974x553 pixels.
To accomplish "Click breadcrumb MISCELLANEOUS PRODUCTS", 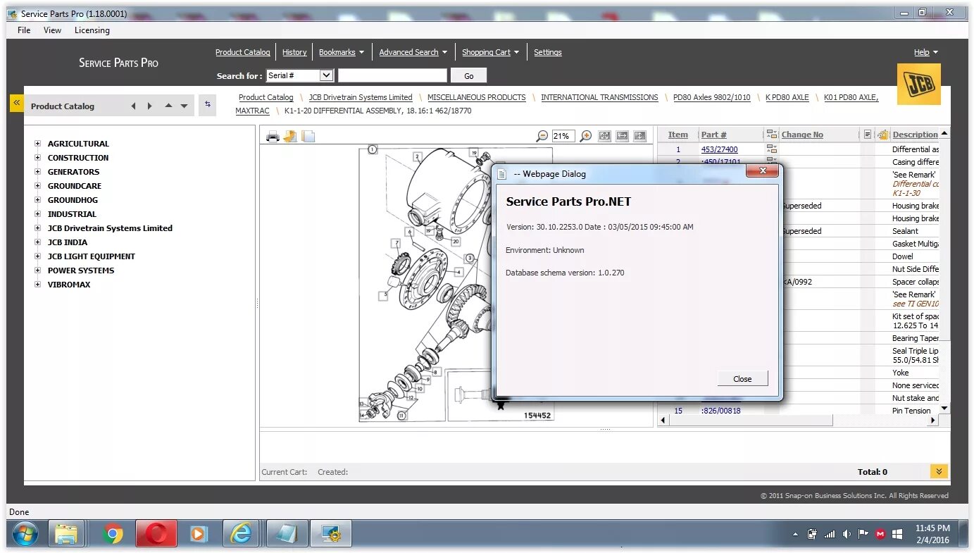I will click(x=477, y=97).
